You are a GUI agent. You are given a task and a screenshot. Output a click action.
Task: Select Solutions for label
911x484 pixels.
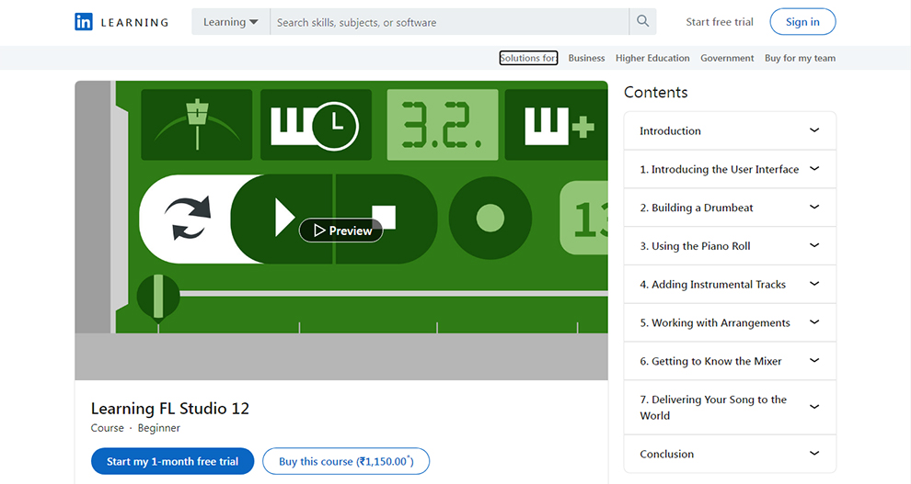(528, 58)
